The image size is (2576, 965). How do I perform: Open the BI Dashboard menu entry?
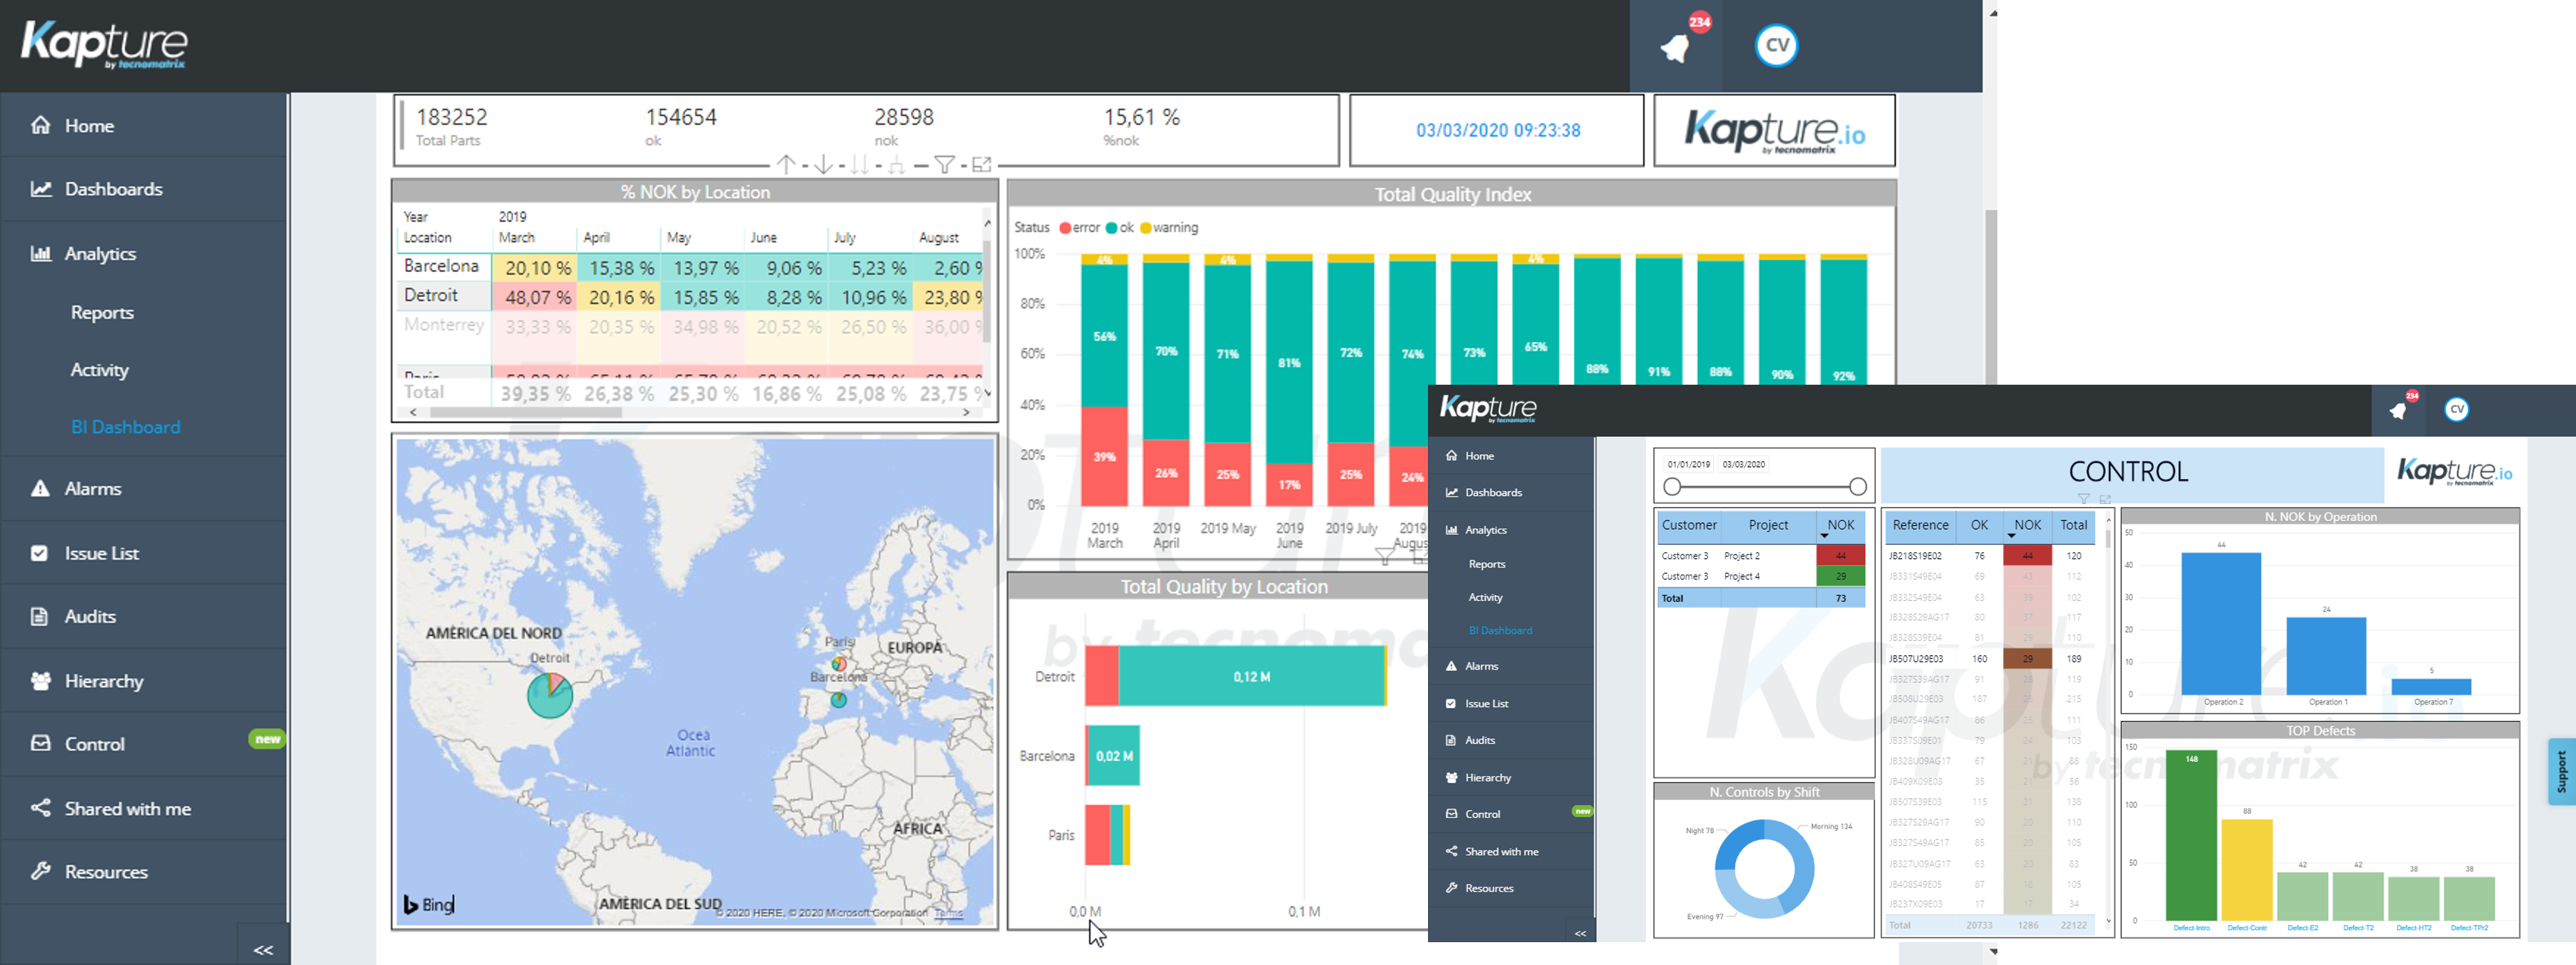click(x=125, y=427)
